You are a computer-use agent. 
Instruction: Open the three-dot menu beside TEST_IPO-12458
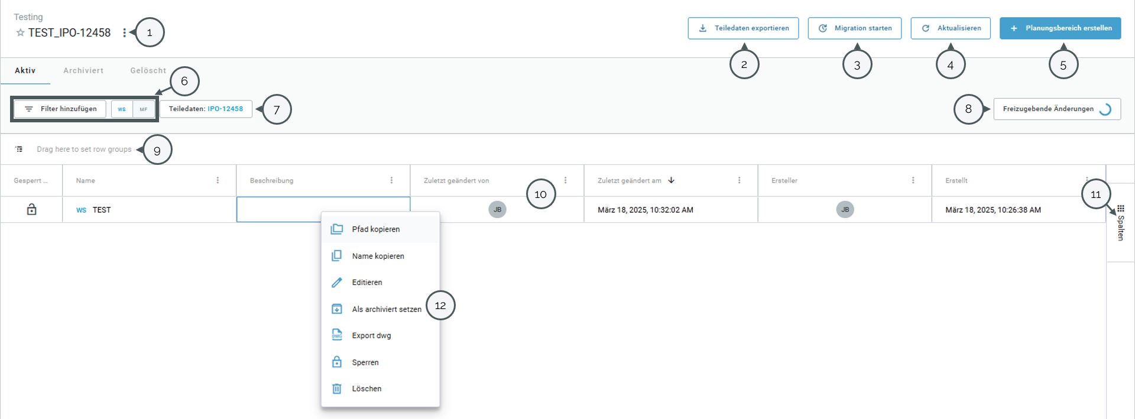point(124,33)
